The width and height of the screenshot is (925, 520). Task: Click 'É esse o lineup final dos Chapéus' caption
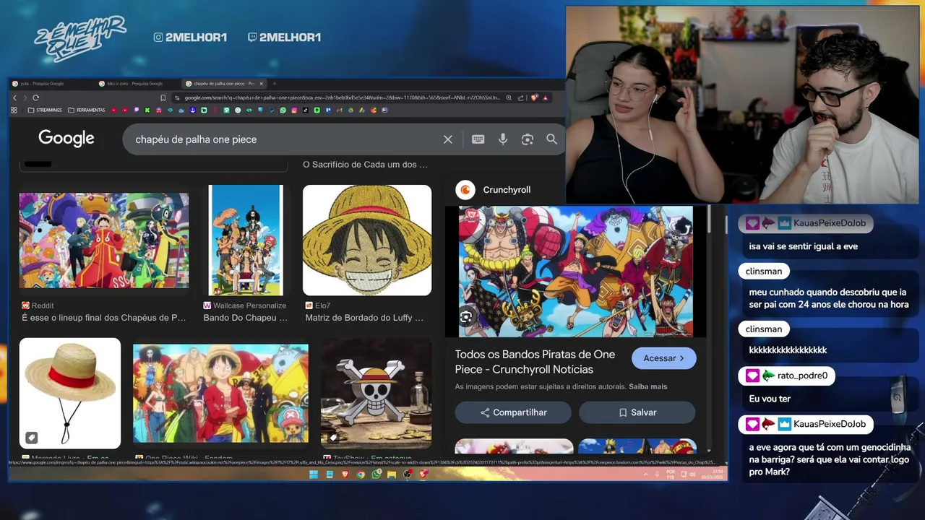[x=104, y=318]
